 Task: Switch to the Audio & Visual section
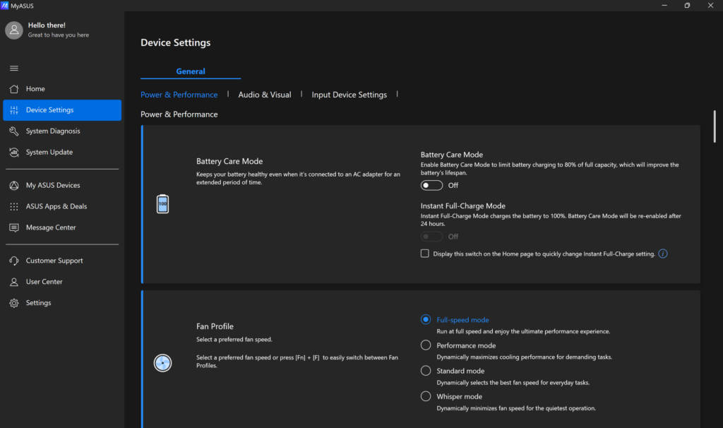coord(265,95)
